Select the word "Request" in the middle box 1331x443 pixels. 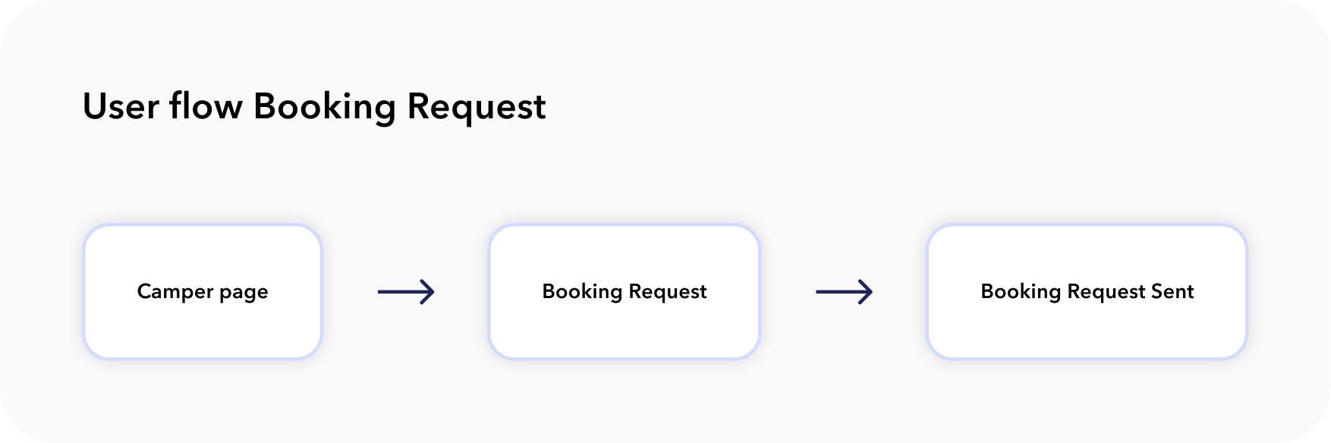[668, 293]
